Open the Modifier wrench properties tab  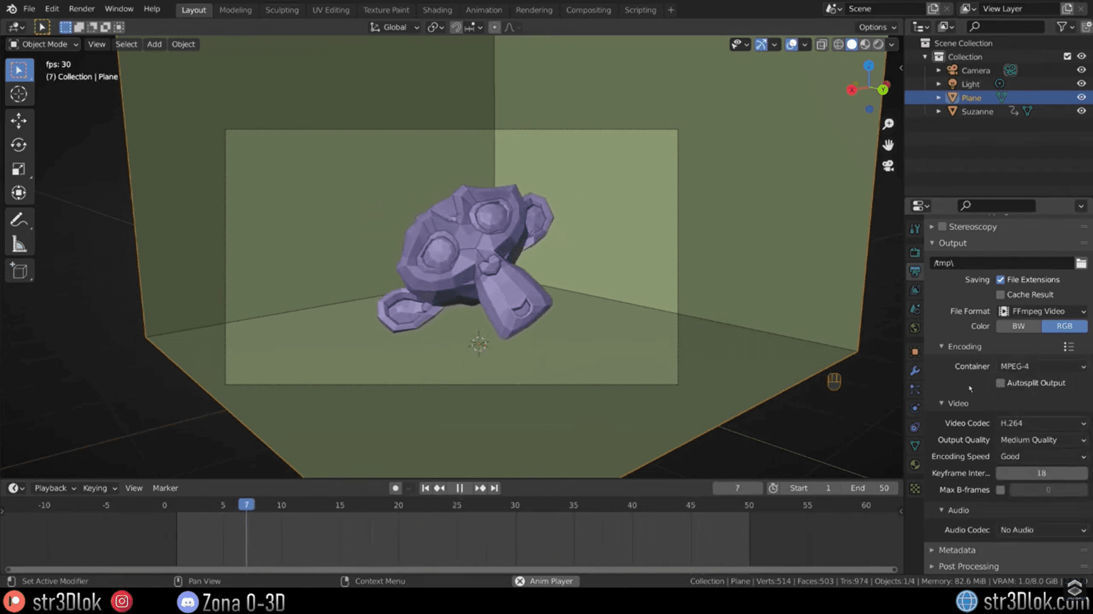915,370
